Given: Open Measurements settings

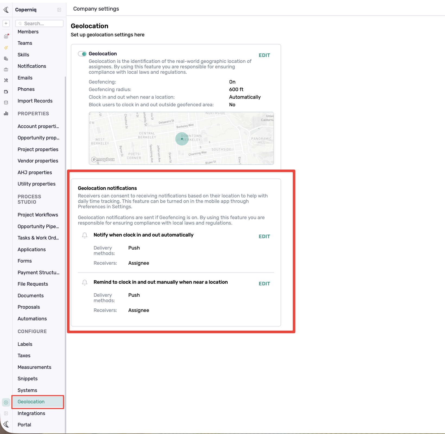Looking at the screenshot, I should coord(34,367).
